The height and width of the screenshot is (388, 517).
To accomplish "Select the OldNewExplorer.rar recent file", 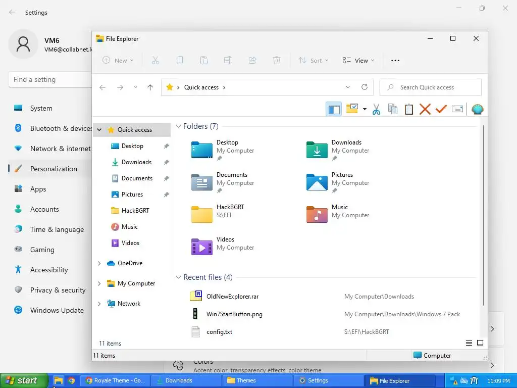I will pos(232,297).
